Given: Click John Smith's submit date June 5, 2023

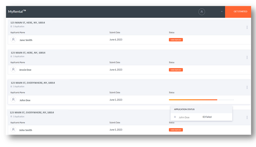Looking at the screenshot, I should 116,130.
